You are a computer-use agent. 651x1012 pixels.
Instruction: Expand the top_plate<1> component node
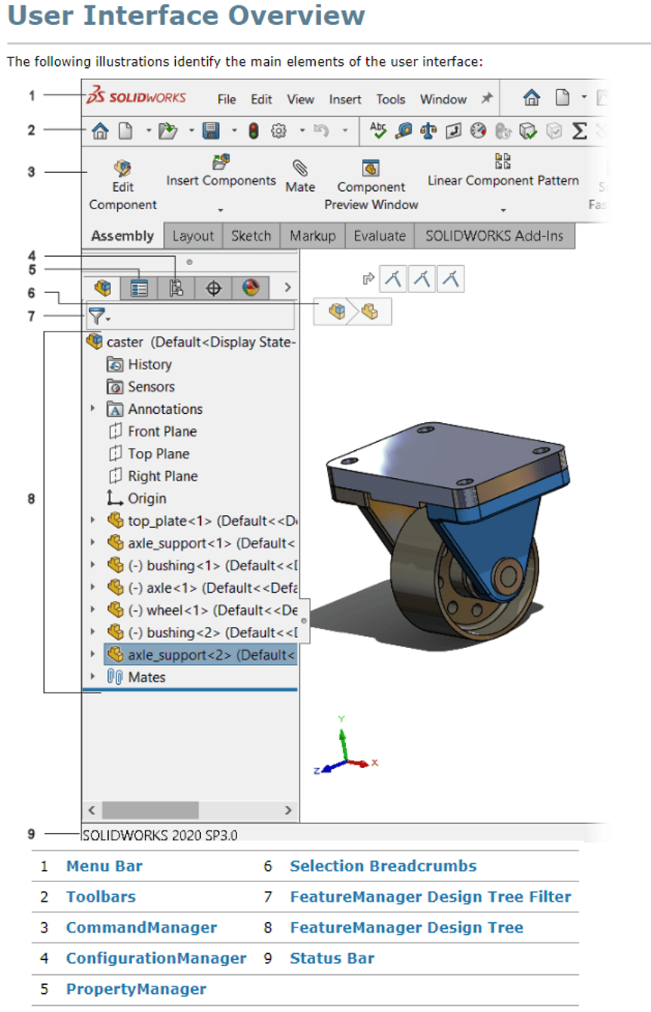tap(93, 520)
